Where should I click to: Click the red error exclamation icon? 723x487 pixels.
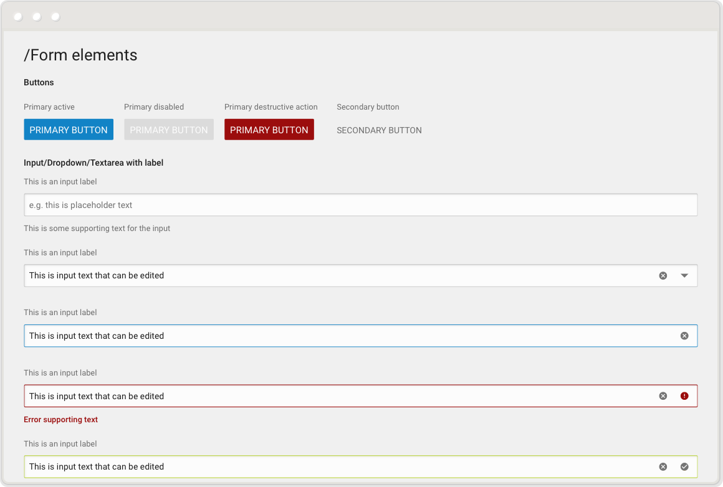[684, 396]
